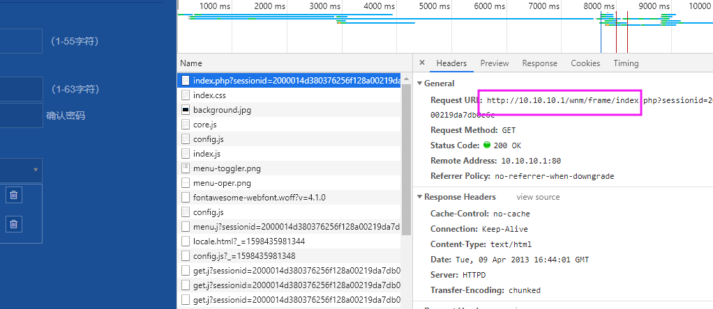The image size is (713, 309).
Task: Click the index.js file icon
Action: pyautogui.click(x=185, y=154)
